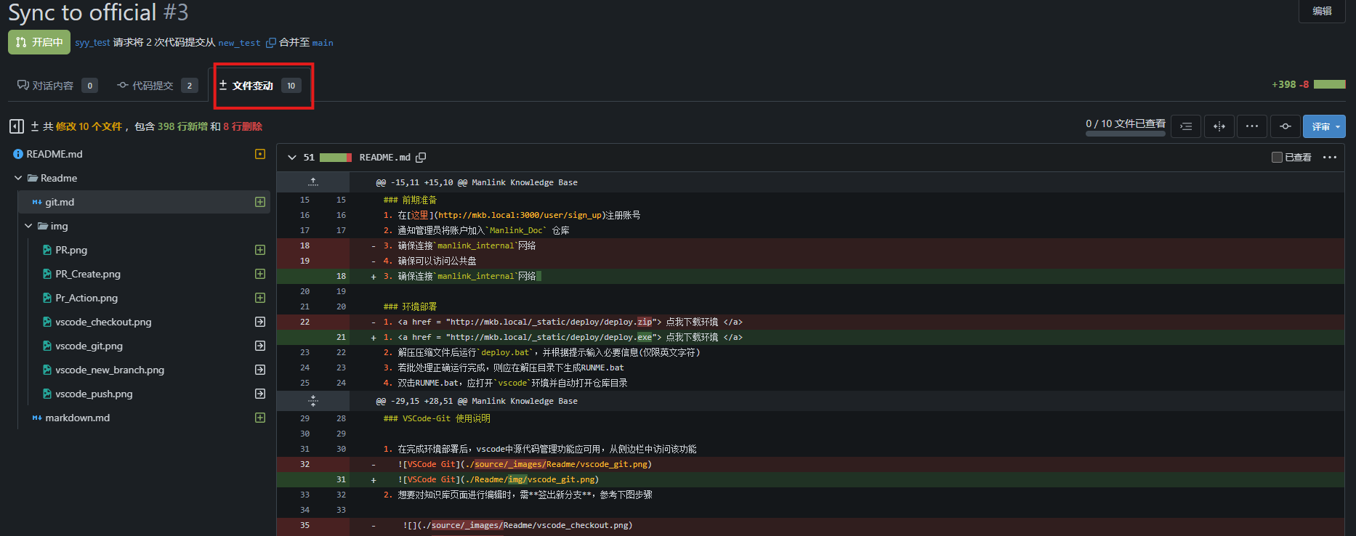1356x536 pixels.
Task: Click the commit selector icon in toolbar
Action: 1285,126
